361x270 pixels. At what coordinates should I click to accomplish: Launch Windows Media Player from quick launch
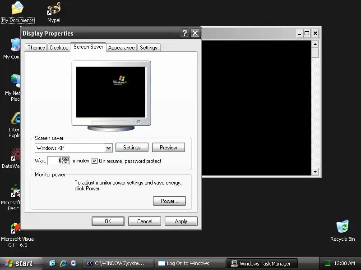click(x=74, y=263)
